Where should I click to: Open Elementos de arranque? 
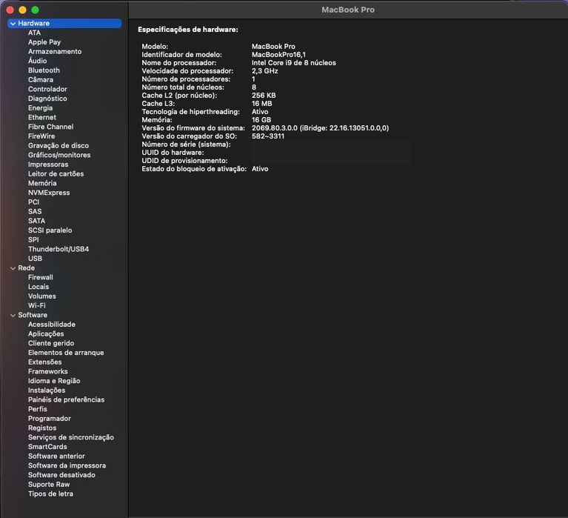(x=66, y=353)
